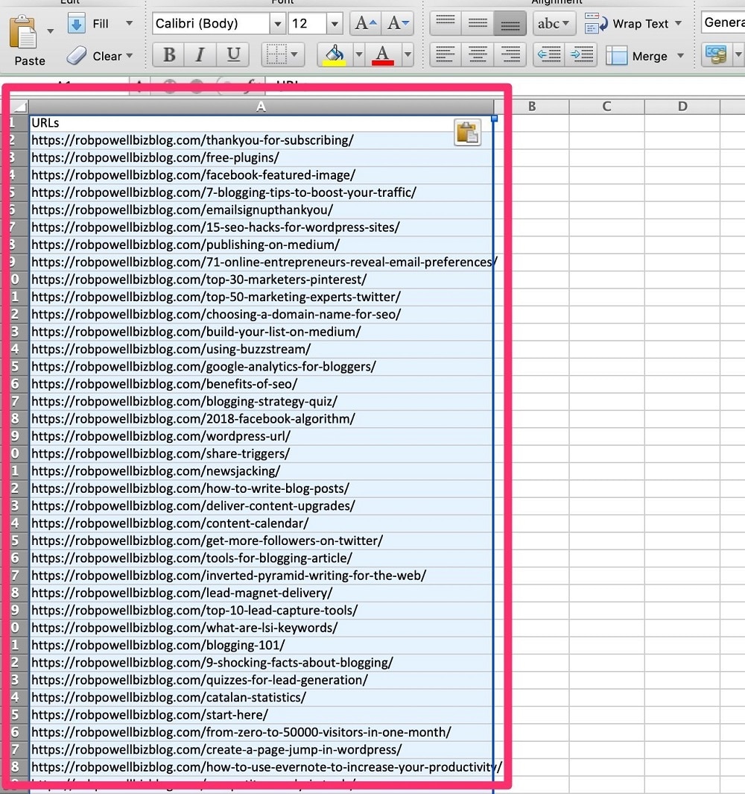Click the currency format icon
The height and width of the screenshot is (794, 745).
click(x=716, y=54)
